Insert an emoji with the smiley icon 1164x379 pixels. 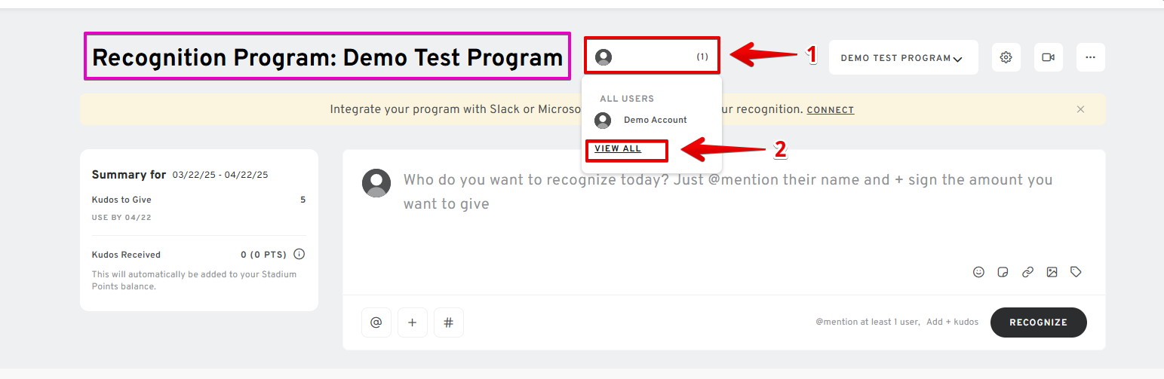click(x=978, y=272)
